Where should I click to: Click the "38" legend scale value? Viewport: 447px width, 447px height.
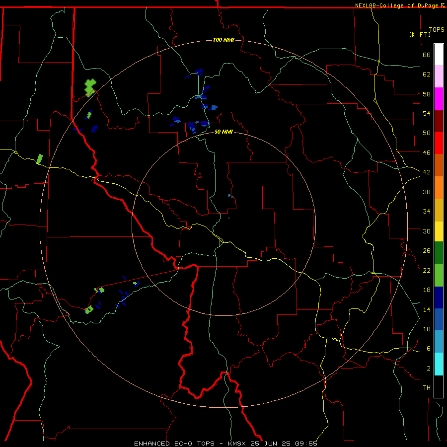(427, 192)
